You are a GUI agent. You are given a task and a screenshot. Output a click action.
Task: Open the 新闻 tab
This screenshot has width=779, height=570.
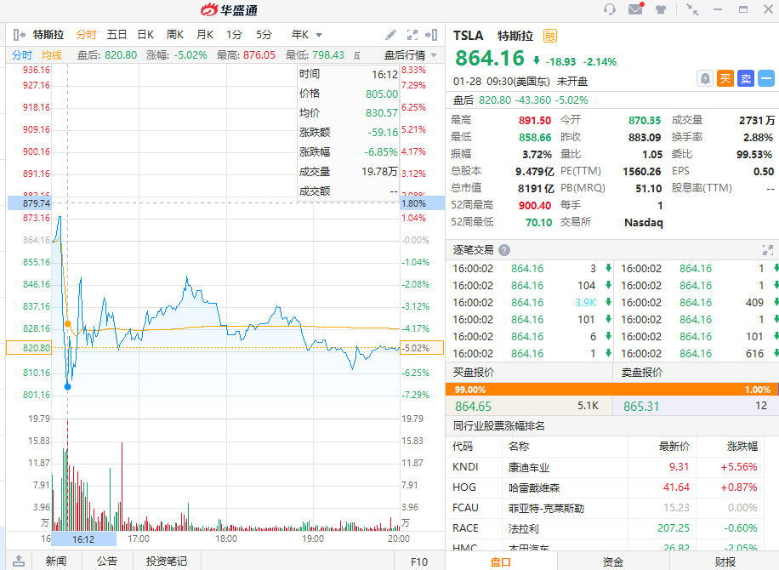point(55,561)
